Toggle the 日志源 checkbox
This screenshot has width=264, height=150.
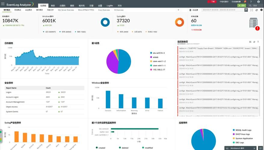pyautogui.click(x=191, y=10)
